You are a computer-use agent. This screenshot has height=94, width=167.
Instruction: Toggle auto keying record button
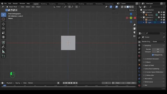58,83
